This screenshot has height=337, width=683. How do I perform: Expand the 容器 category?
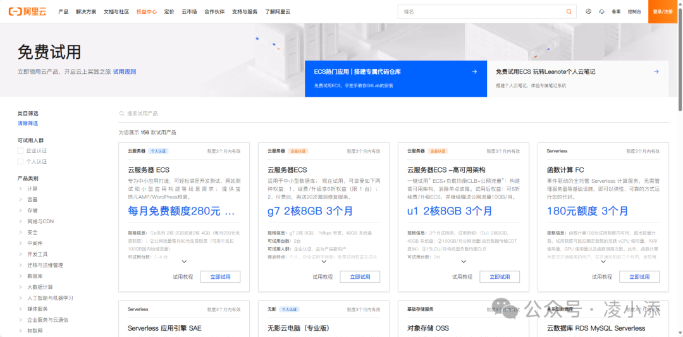(20, 199)
